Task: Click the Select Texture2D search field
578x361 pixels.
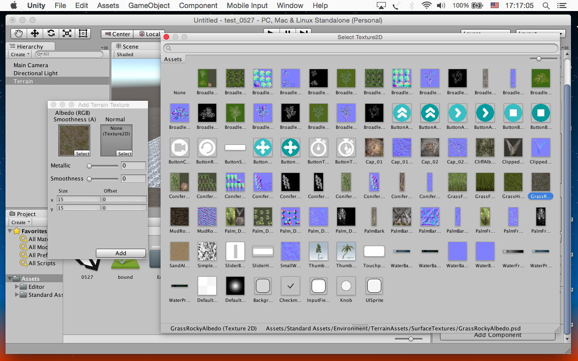Action: [x=360, y=48]
